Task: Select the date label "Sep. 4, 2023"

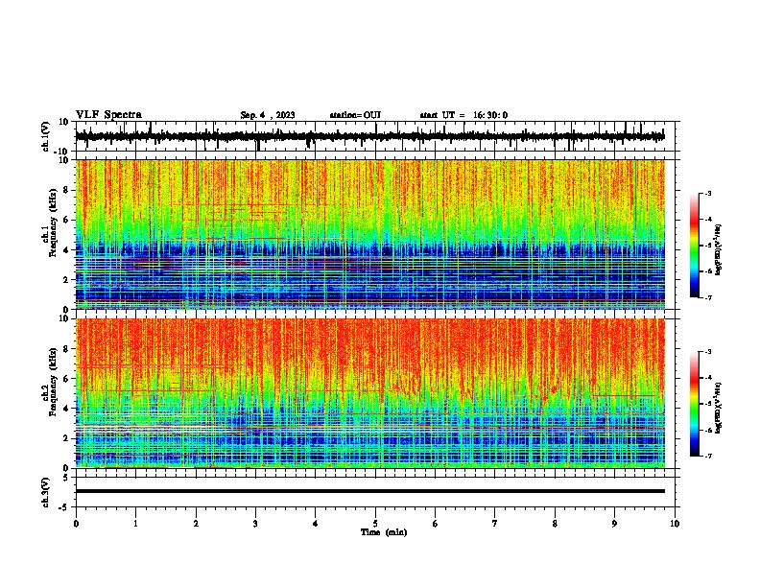Action: pos(268,115)
